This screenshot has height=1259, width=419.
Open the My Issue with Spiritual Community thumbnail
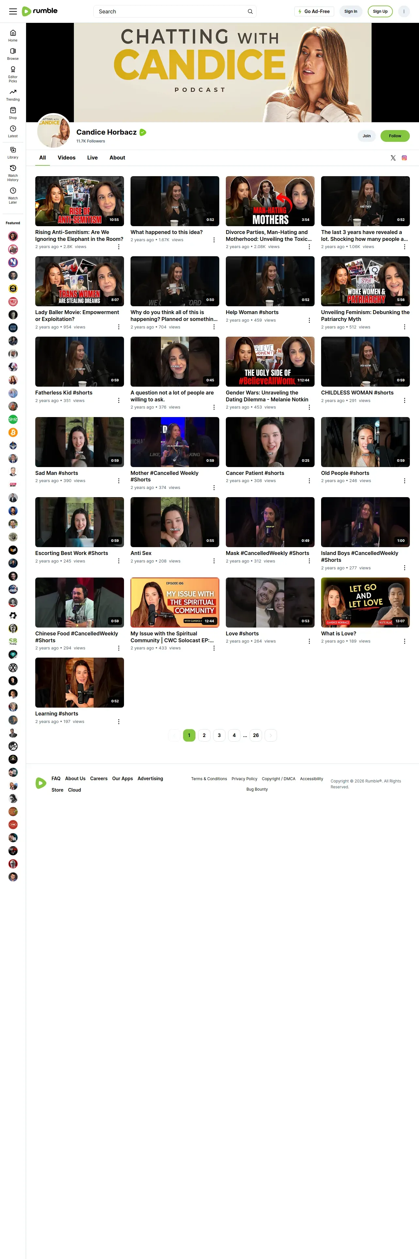point(175,602)
